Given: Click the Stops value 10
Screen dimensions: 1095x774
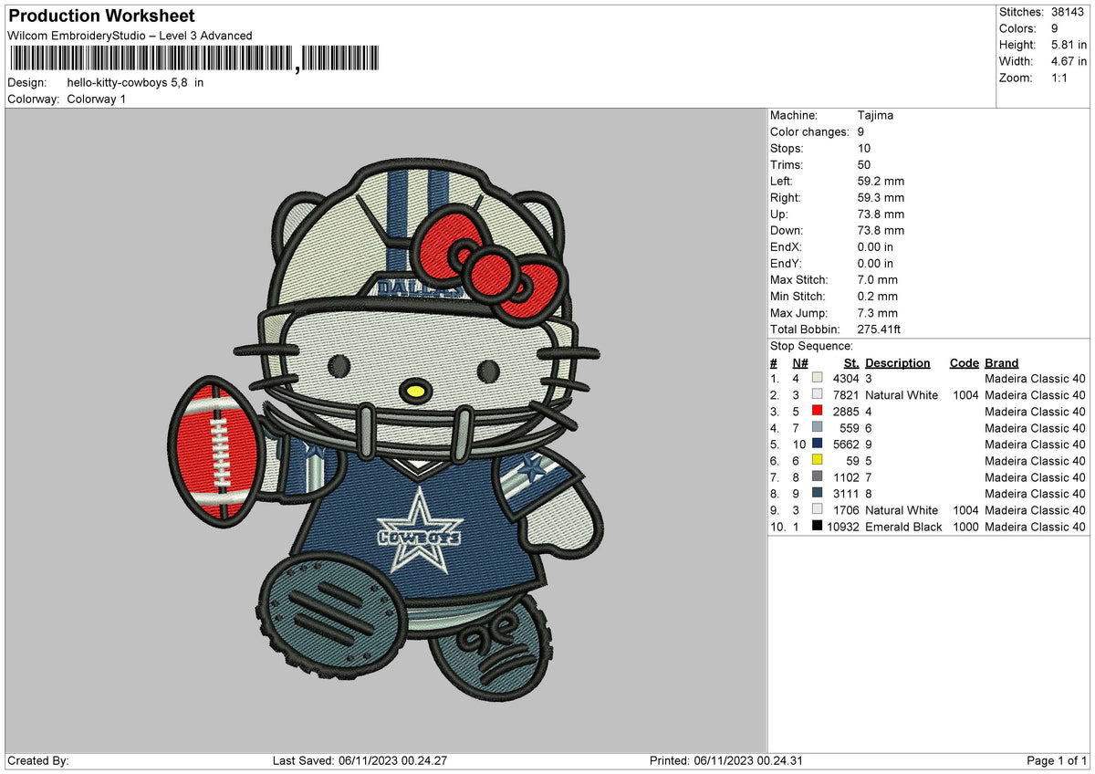Looking at the screenshot, I should (x=864, y=149).
